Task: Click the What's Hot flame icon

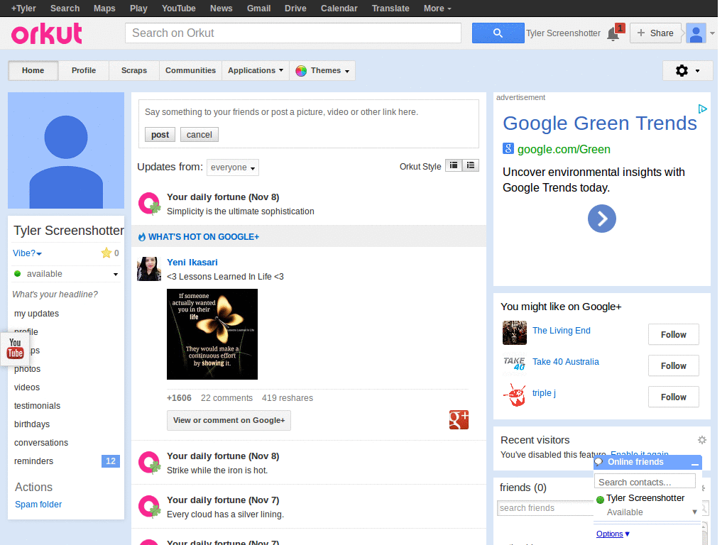Action: [142, 237]
